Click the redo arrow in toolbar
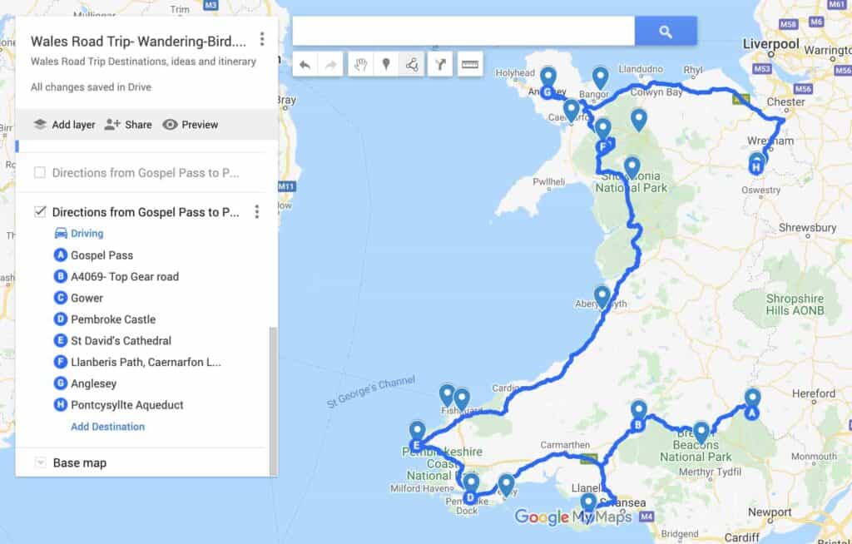The height and width of the screenshot is (544, 852). coord(330,65)
